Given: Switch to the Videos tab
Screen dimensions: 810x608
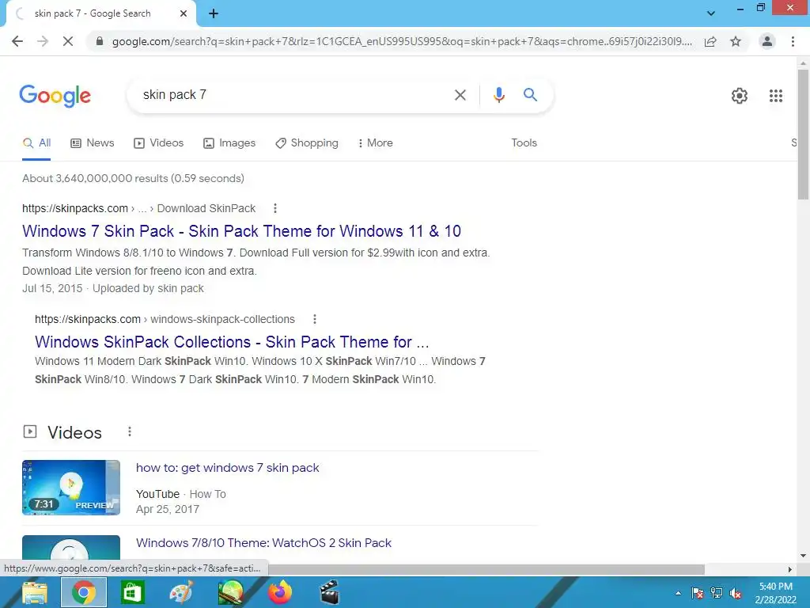Looking at the screenshot, I should (x=158, y=143).
